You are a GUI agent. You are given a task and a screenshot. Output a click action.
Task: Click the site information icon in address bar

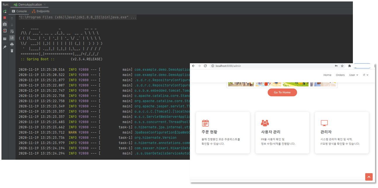213,66
